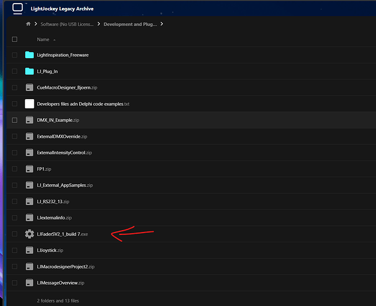Expand chevron after Software breadcrumb
Image resolution: width=376 pixels, height=306 pixels.
click(99, 24)
